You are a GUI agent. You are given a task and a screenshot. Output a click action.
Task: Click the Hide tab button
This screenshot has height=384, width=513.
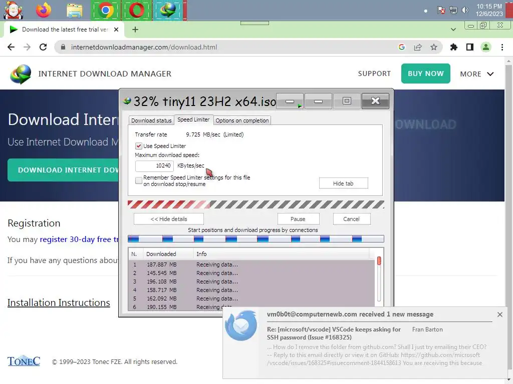pos(343,183)
